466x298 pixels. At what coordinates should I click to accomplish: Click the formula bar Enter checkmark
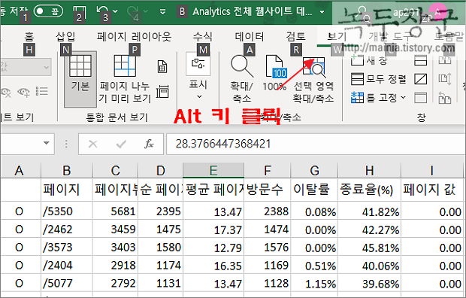click(121, 144)
